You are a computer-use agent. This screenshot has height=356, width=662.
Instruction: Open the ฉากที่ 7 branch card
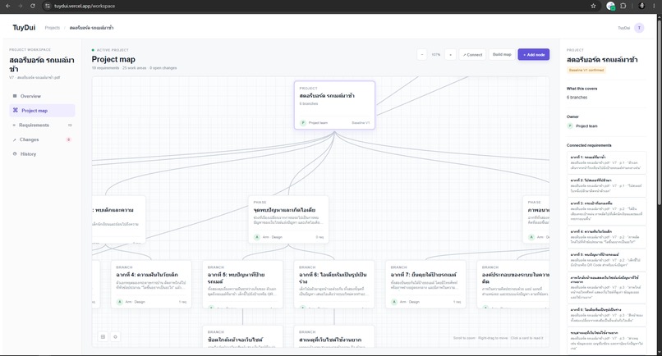pos(425,285)
